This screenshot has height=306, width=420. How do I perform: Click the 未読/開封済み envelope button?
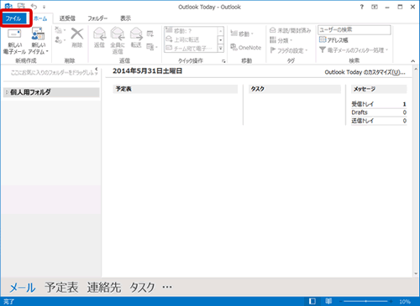[x=290, y=30]
